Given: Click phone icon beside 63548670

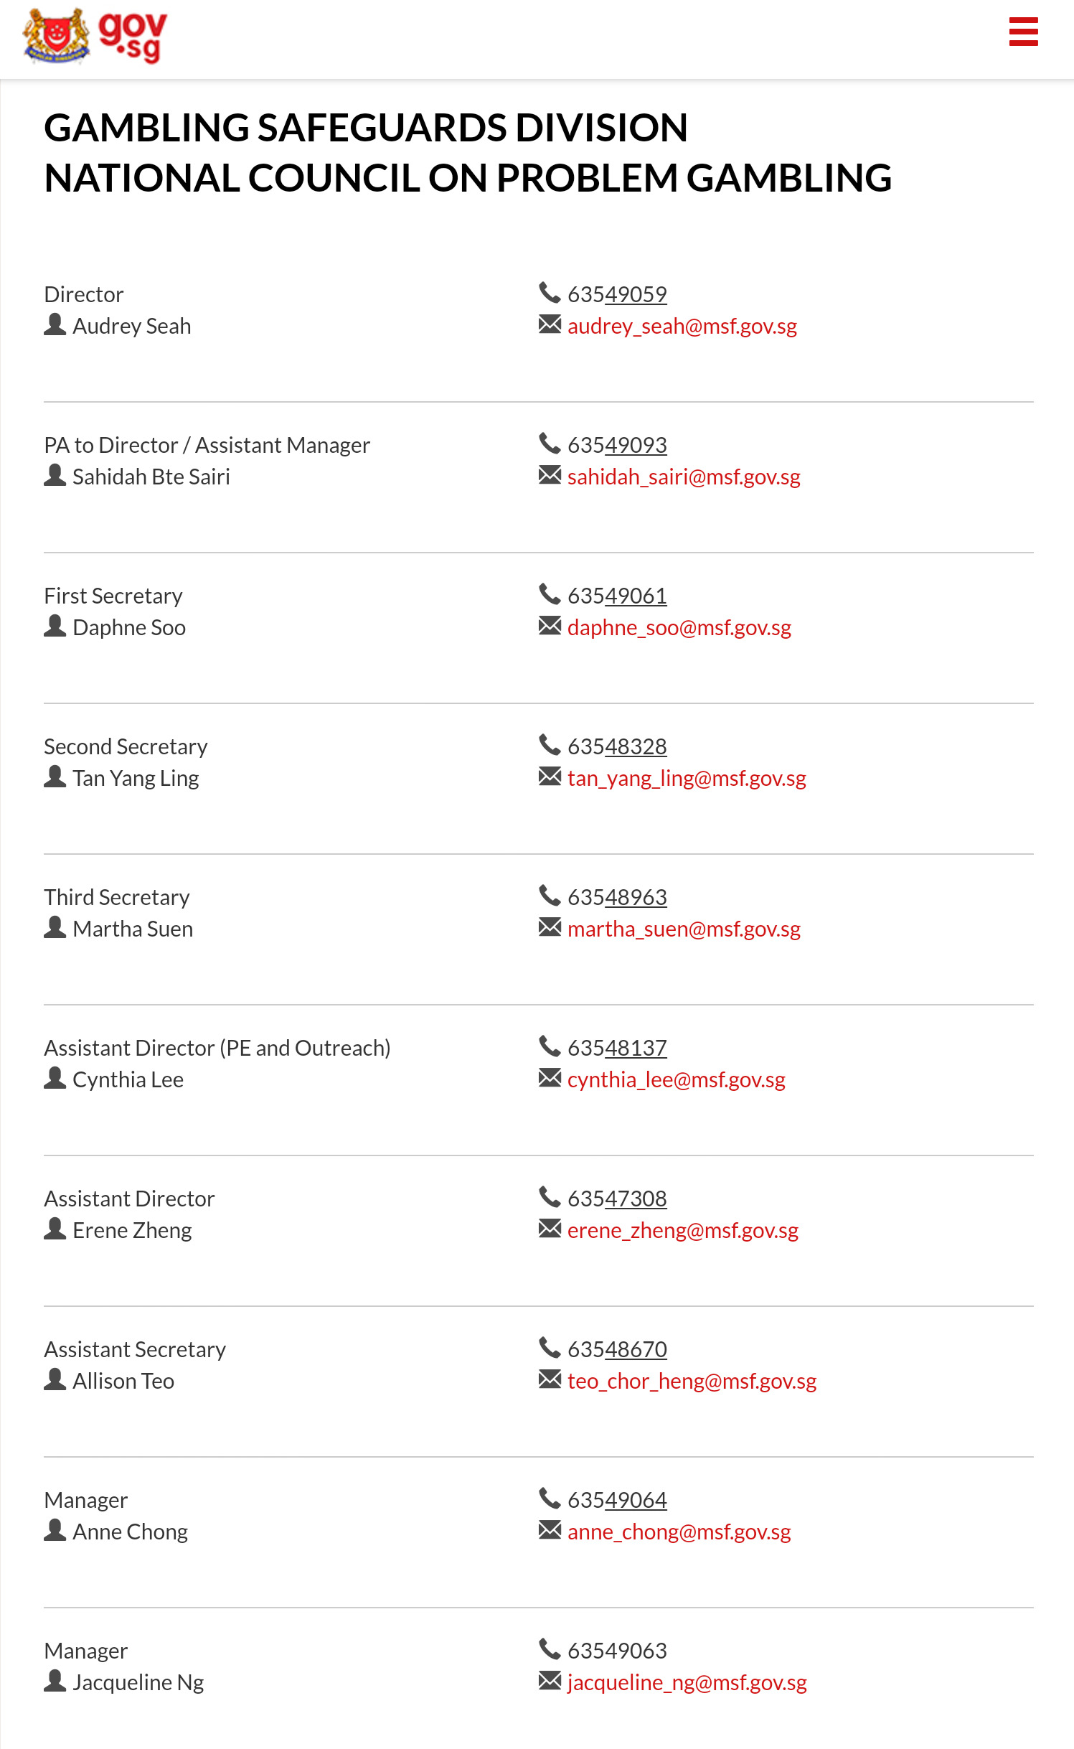Looking at the screenshot, I should [550, 1348].
